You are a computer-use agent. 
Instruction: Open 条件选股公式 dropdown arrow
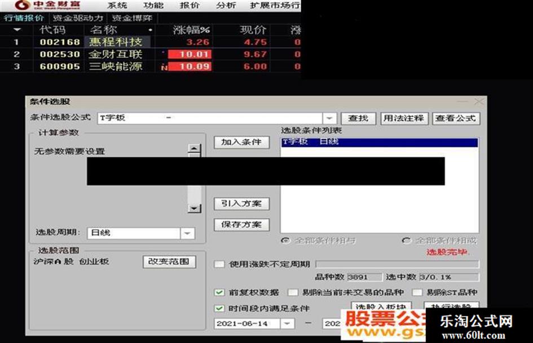point(329,118)
